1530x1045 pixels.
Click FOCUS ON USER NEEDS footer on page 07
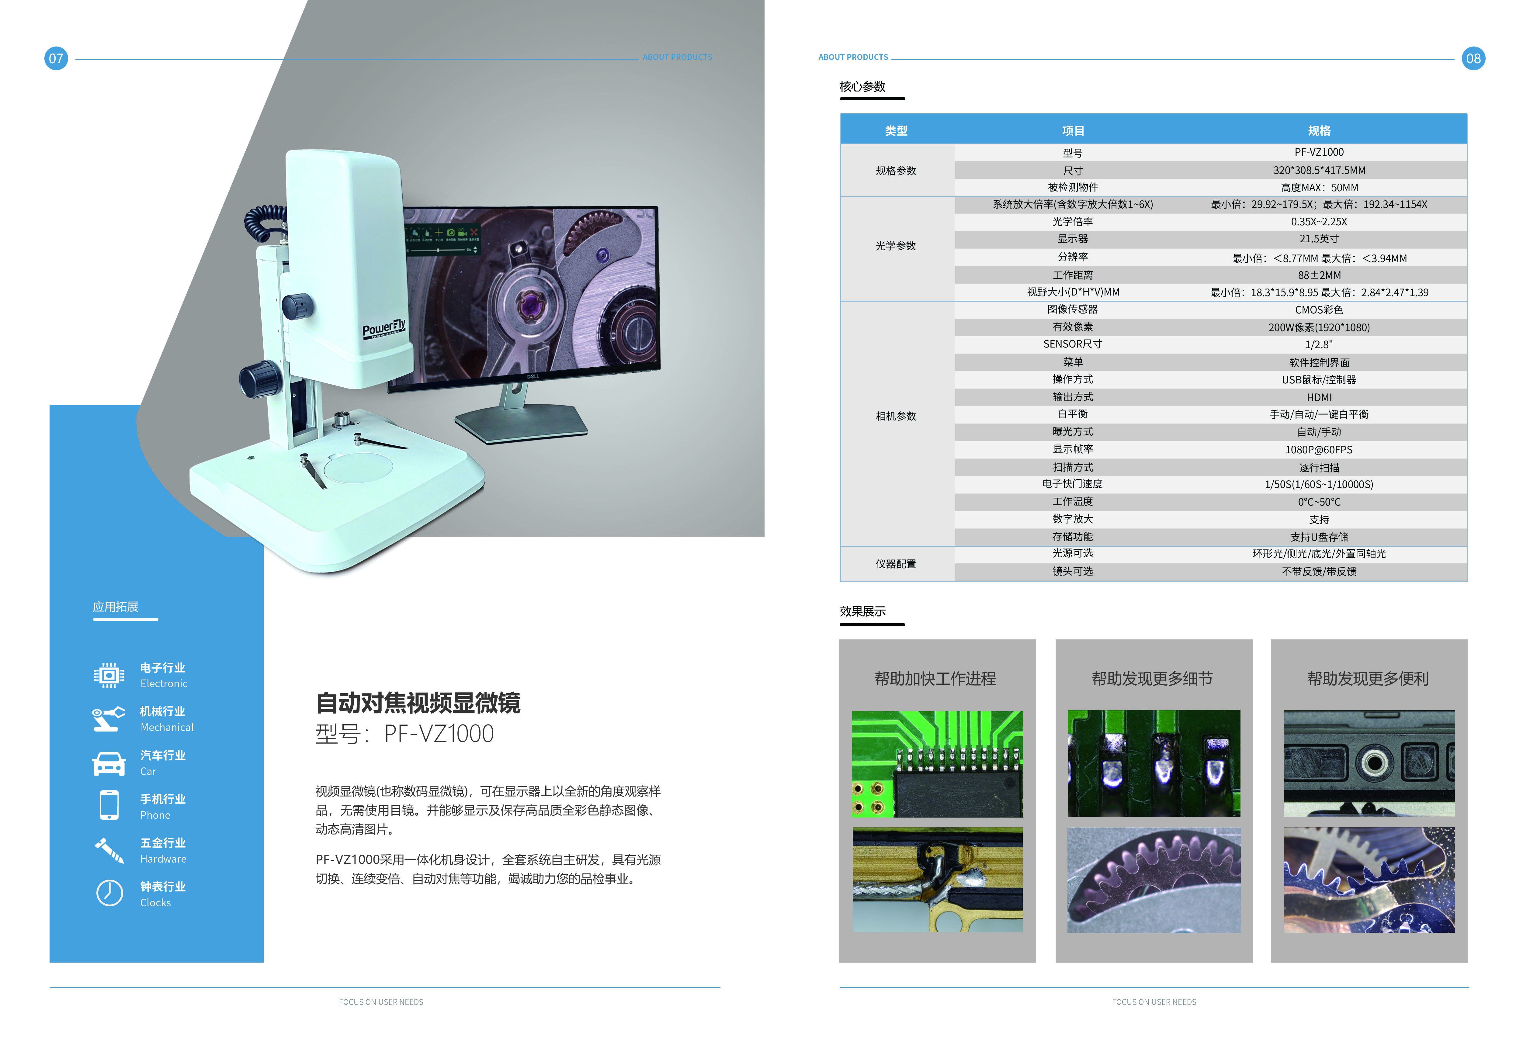[381, 1002]
